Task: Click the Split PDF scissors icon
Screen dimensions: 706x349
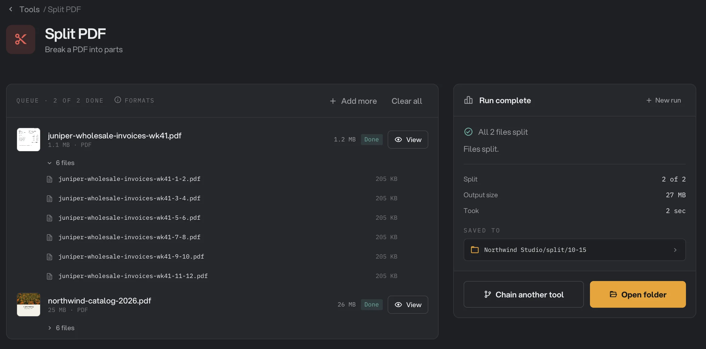Action: click(21, 39)
